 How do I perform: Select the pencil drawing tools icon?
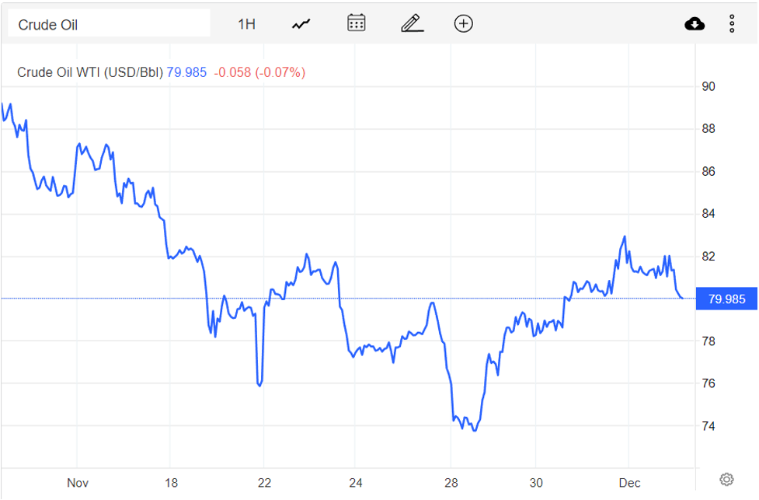click(411, 23)
